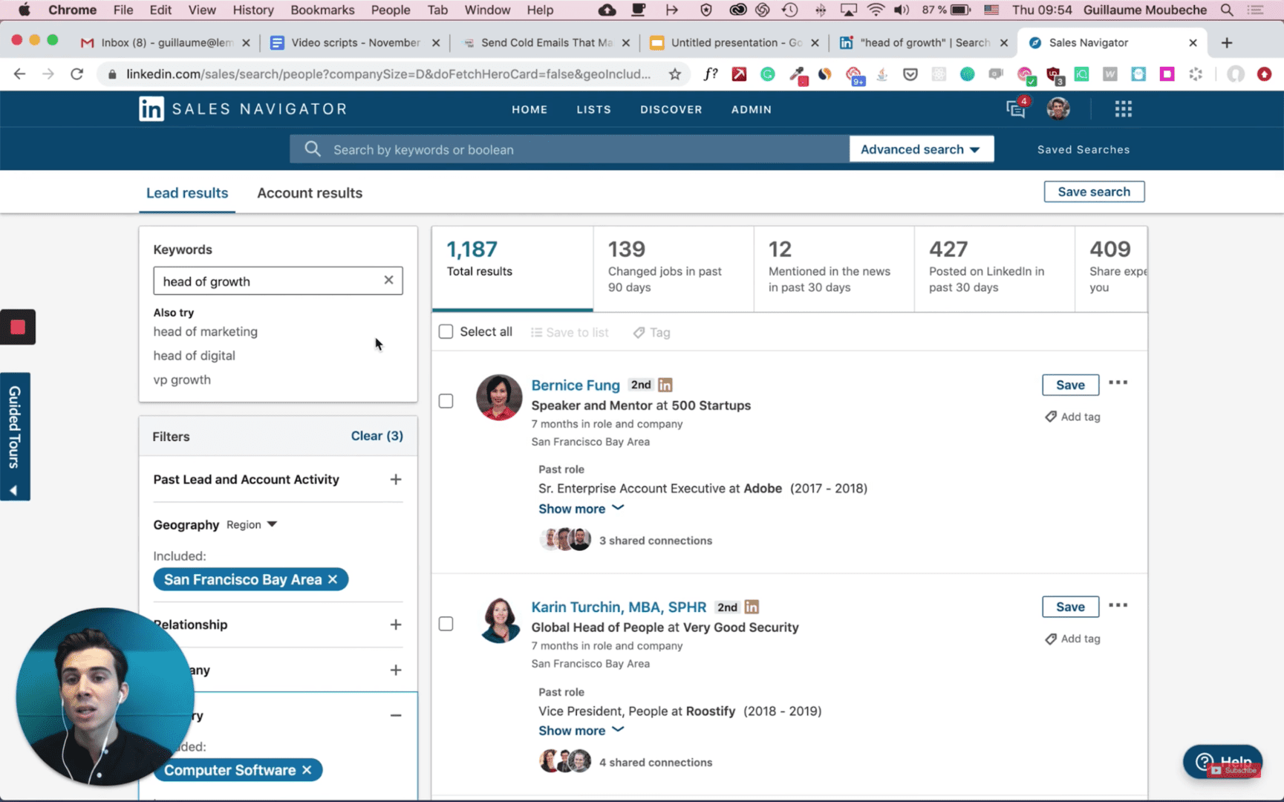Expand the Past Lead and Account Activity filter

(x=396, y=479)
